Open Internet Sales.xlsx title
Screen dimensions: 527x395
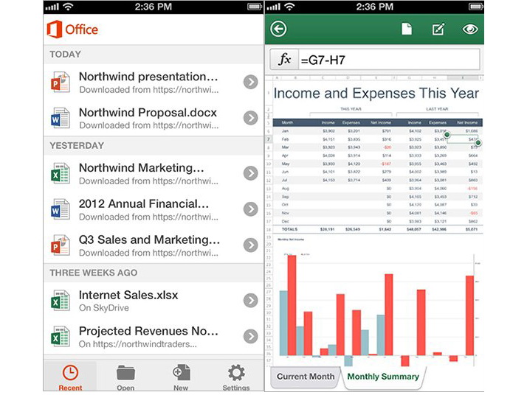pos(128,295)
